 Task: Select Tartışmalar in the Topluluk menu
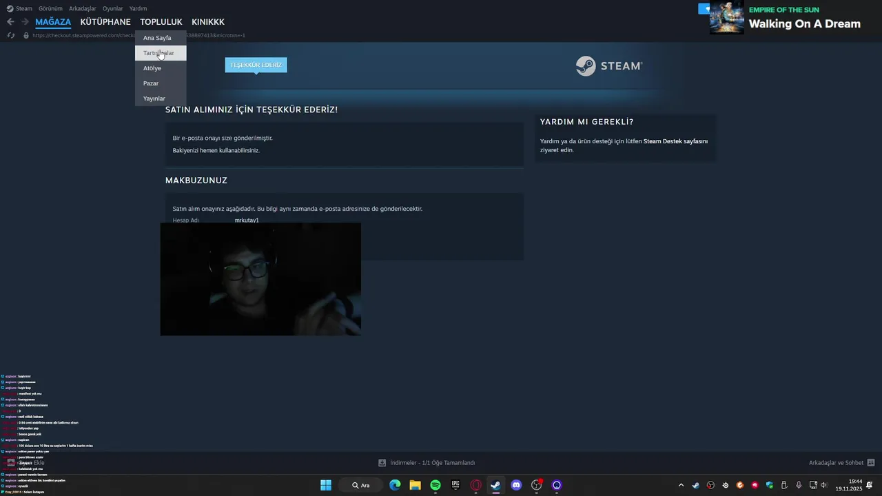click(x=161, y=53)
